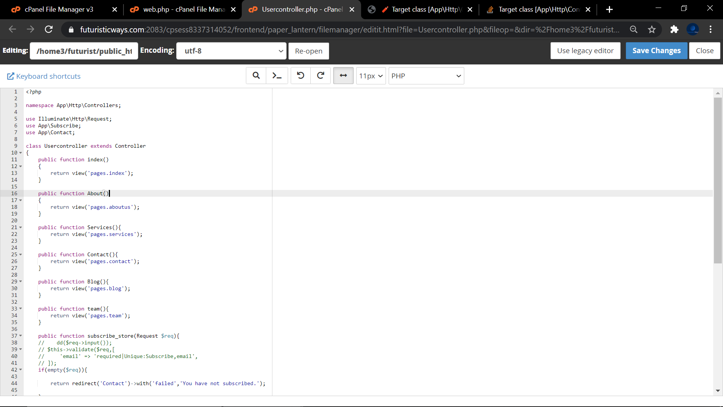723x407 pixels.
Task: Reload the page in the browser
Action: point(49,29)
